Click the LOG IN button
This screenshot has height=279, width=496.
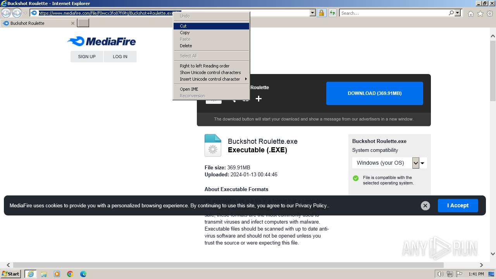(x=120, y=57)
